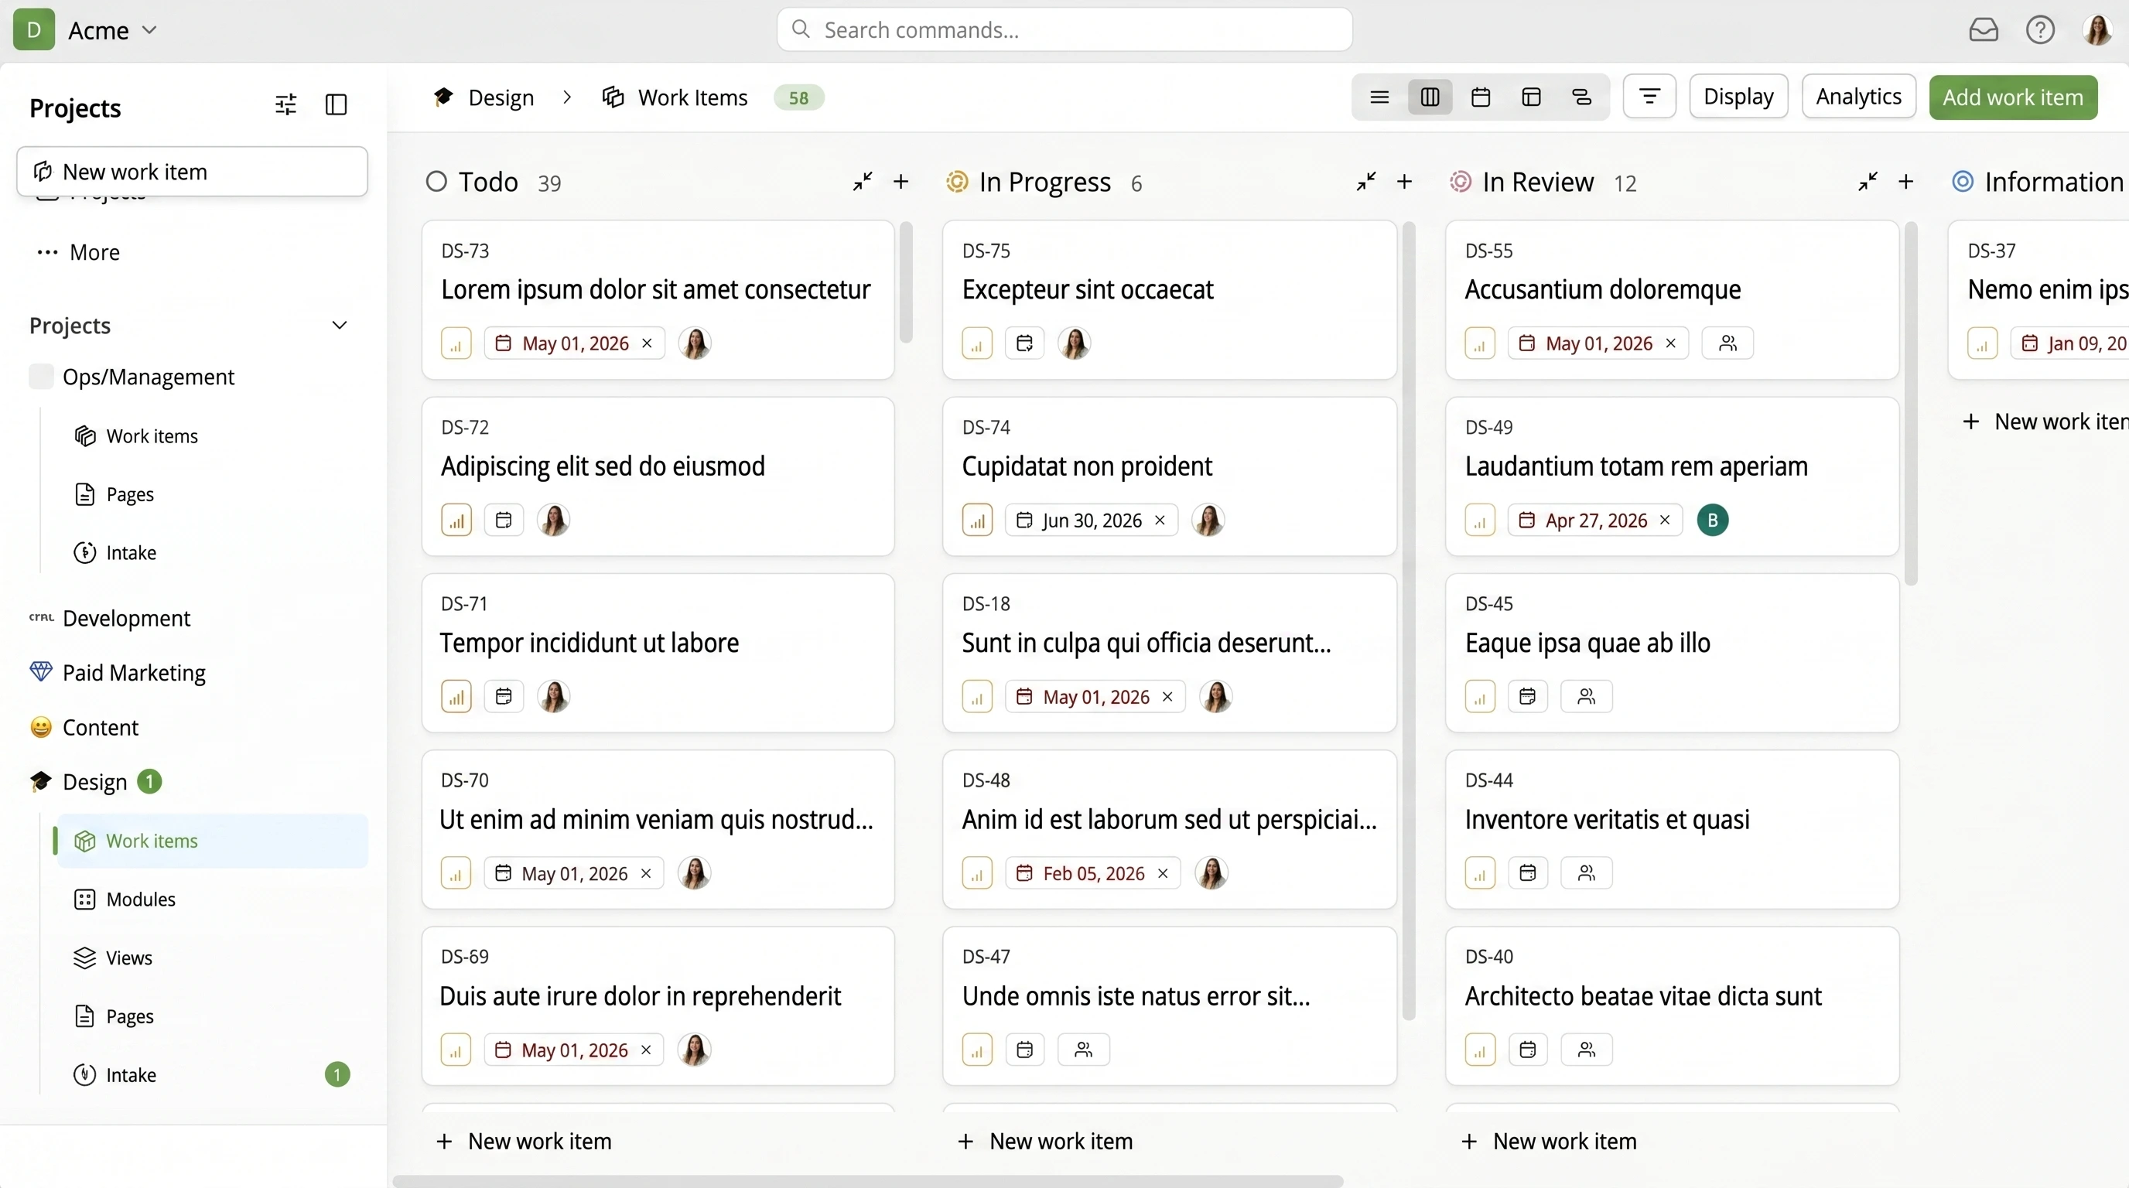
Task: Switch to spreadsheet layout view
Action: point(1531,97)
